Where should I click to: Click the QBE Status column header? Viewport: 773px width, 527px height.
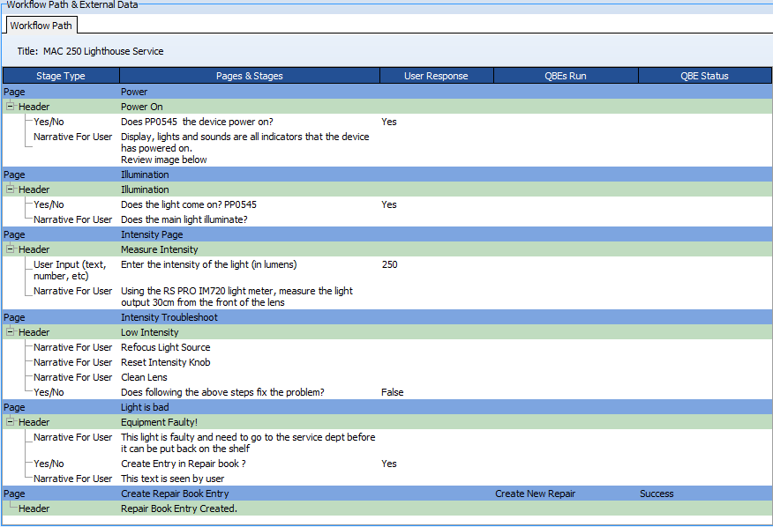point(703,76)
